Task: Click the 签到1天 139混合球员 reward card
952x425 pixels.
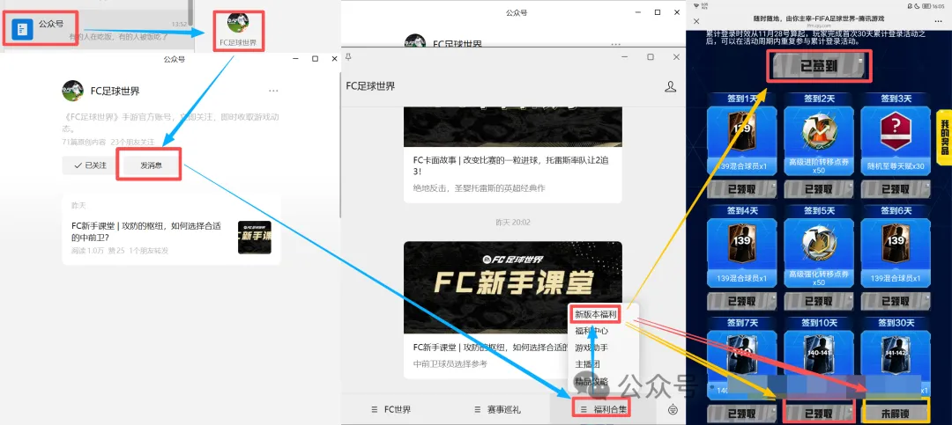Action: pos(742,142)
